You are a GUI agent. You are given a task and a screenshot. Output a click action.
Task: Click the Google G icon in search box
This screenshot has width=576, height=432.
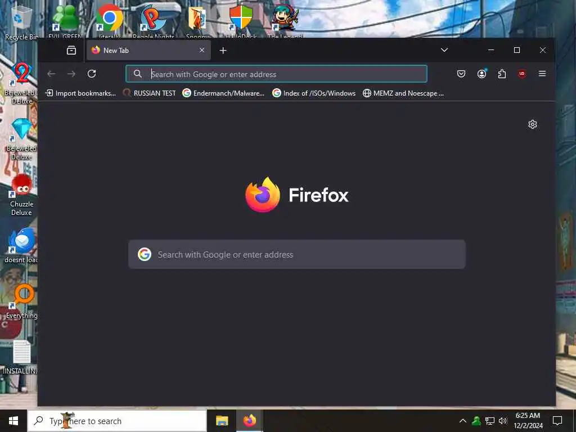tap(145, 254)
